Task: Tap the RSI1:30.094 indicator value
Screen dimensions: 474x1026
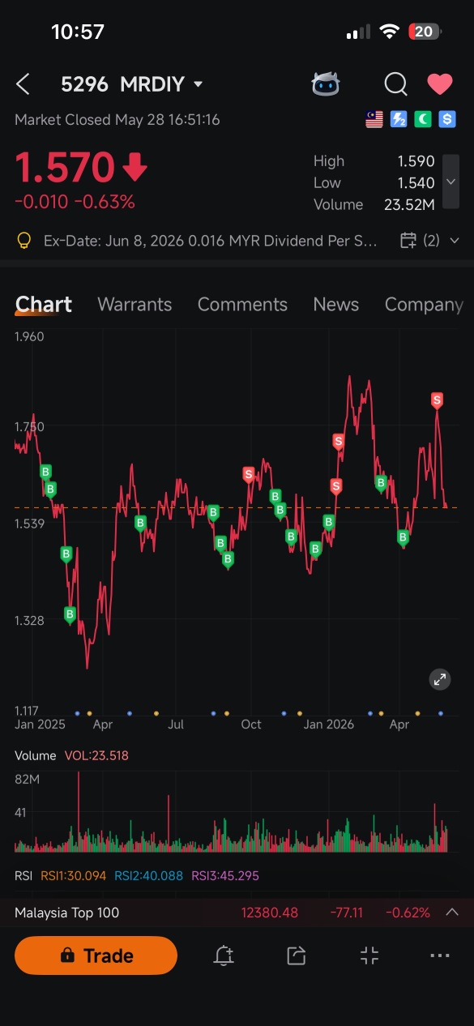Action: pyautogui.click(x=74, y=876)
